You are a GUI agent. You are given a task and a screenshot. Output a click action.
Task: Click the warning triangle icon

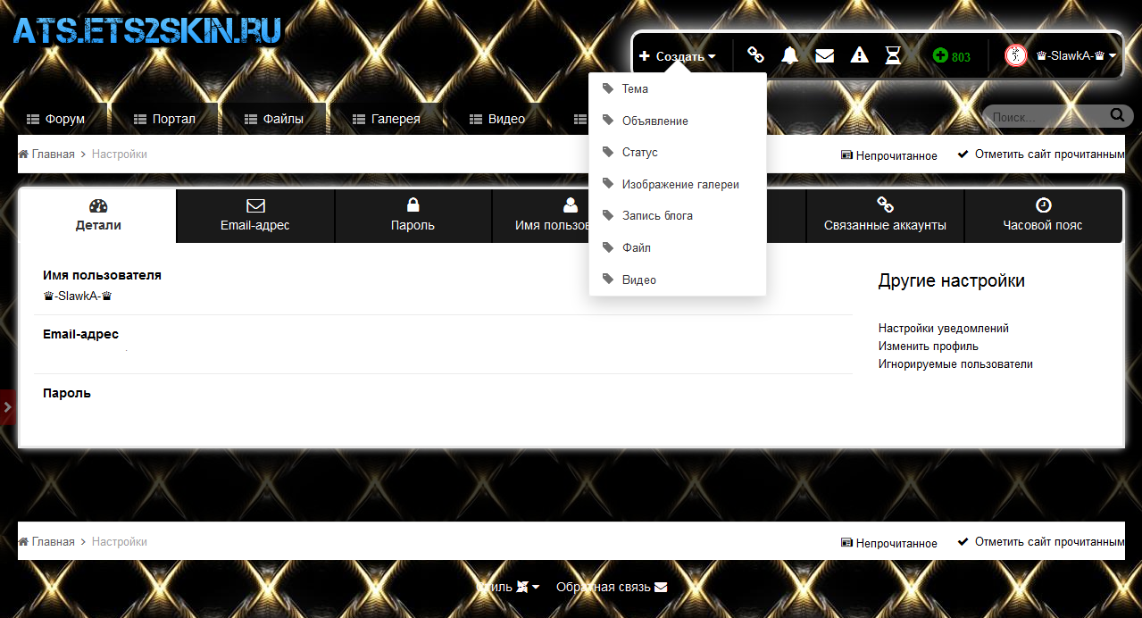tap(859, 55)
